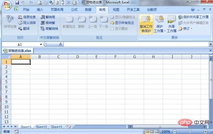Click 允许用户编辑区域 button

pyautogui.click(x=193, y=23)
